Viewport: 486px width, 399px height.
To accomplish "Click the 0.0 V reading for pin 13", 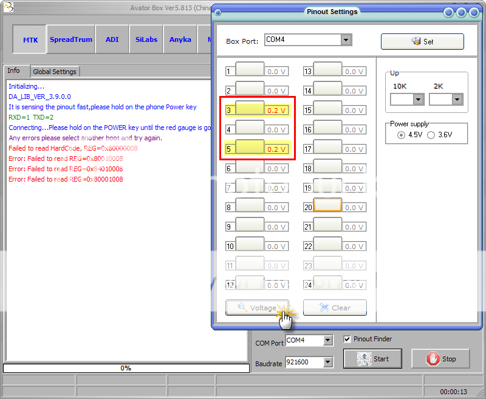I will tap(354, 72).
